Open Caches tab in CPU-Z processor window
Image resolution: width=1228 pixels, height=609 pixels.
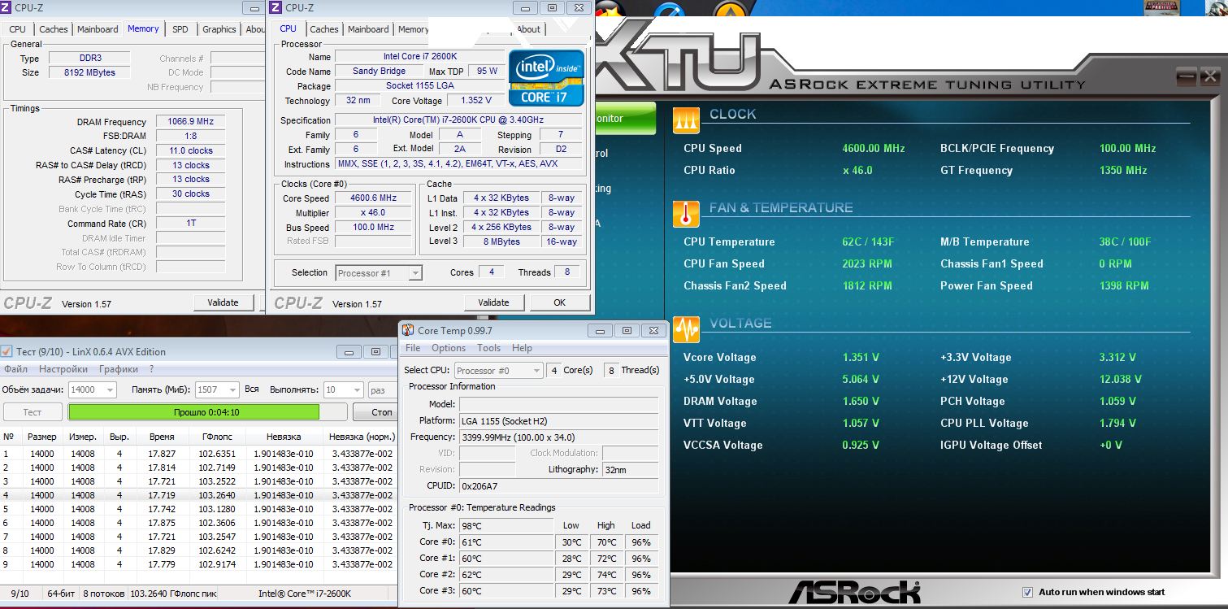tap(324, 29)
